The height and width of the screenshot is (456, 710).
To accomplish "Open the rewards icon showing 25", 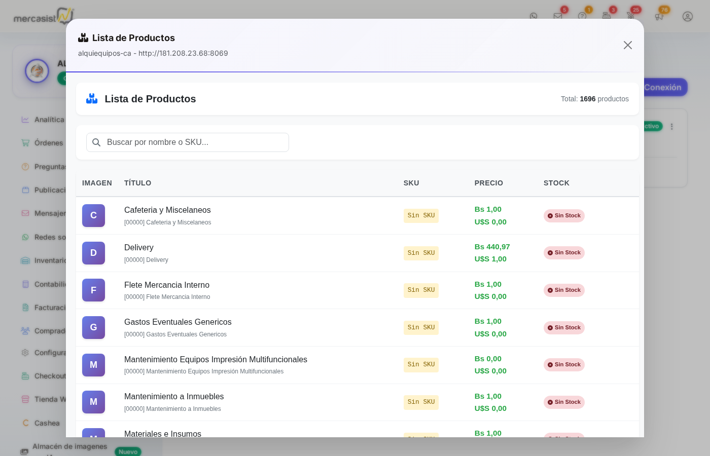I will coord(630,17).
